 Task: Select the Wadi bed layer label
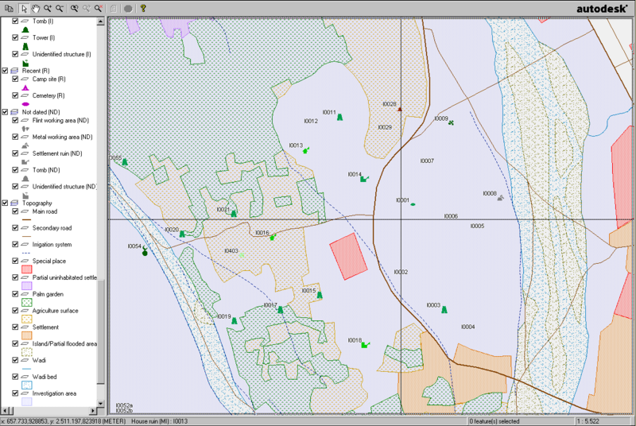pos(46,377)
